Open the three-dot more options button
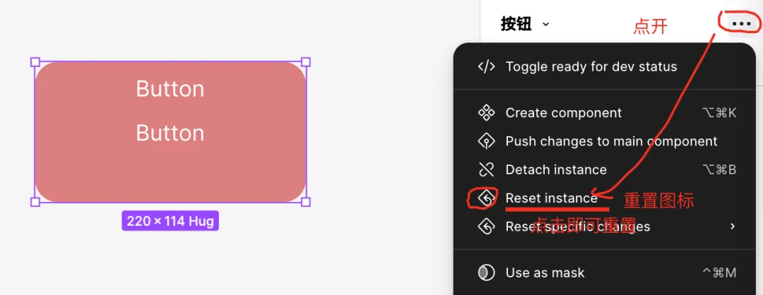763x295 pixels. (x=740, y=23)
